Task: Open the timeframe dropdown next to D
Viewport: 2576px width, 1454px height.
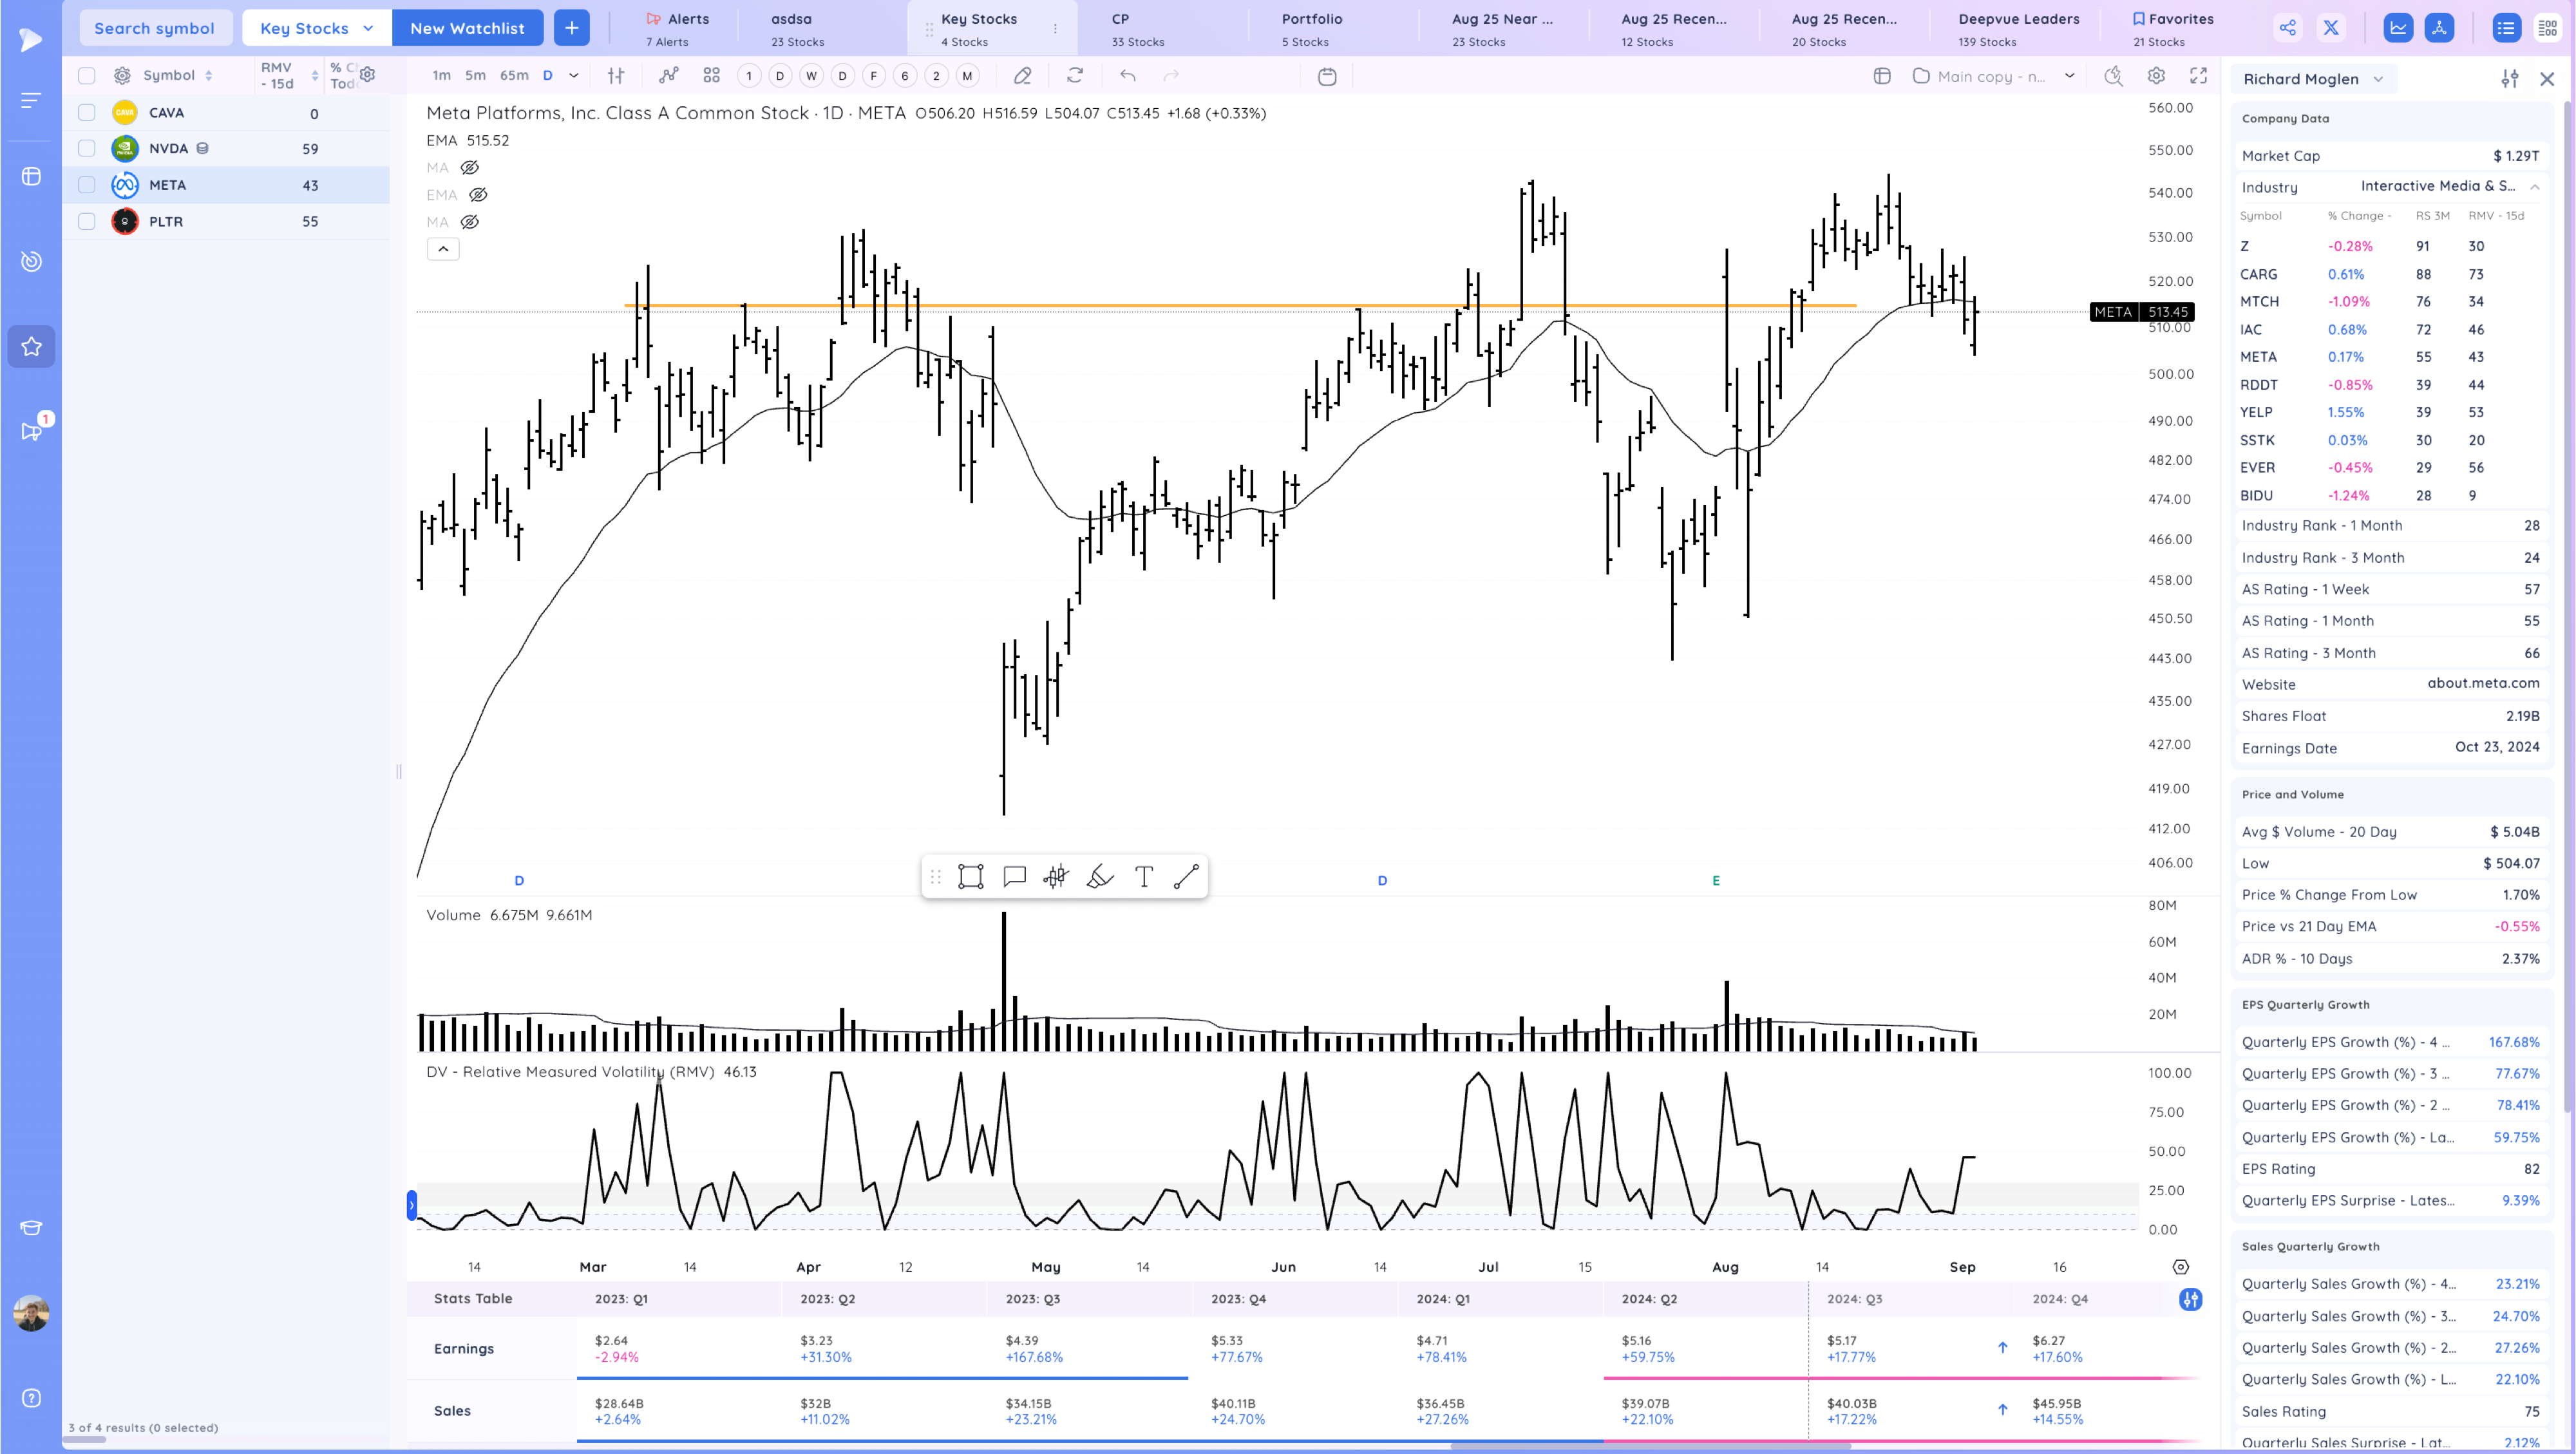Action: click(x=574, y=75)
